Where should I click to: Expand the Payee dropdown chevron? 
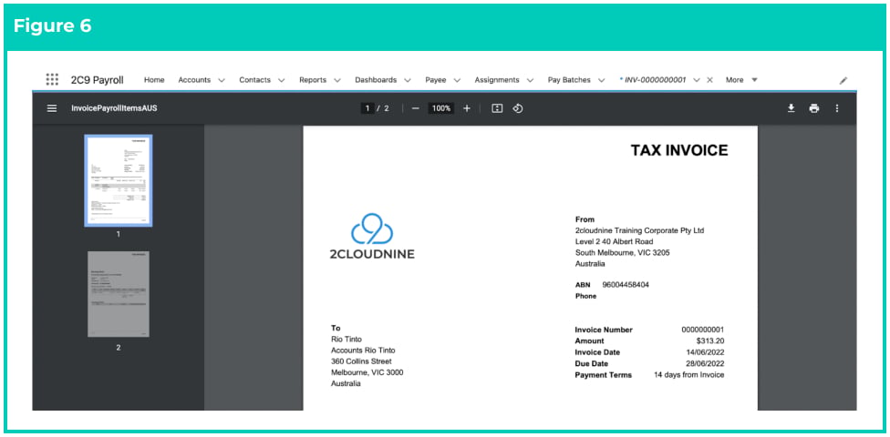(457, 80)
